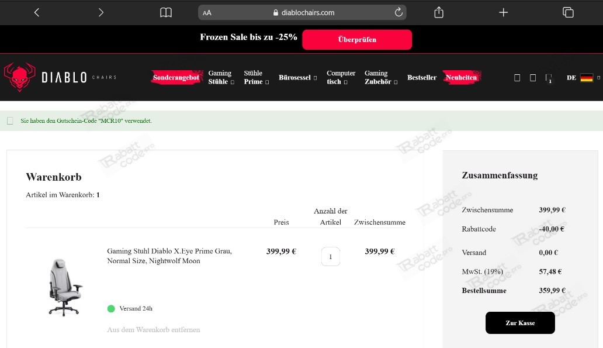Open a new tab with the plus icon
The height and width of the screenshot is (348, 603).
[x=503, y=12]
